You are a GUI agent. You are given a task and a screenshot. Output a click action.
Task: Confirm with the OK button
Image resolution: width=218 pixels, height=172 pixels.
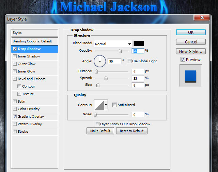click(x=191, y=32)
